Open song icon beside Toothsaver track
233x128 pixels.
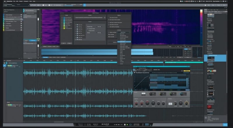pos(21,24)
